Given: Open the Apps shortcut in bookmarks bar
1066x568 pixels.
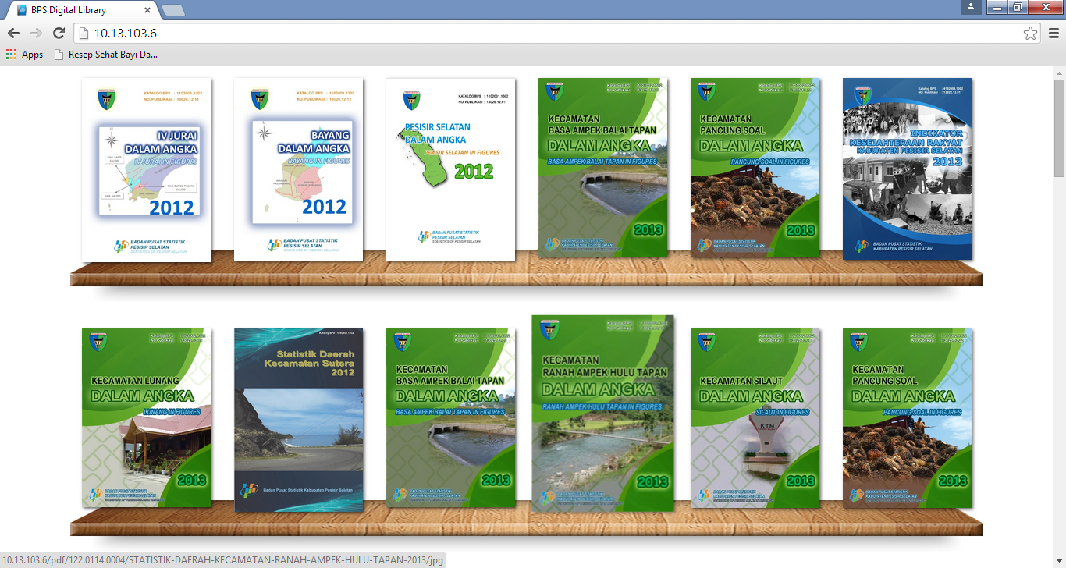Looking at the screenshot, I should point(24,55).
